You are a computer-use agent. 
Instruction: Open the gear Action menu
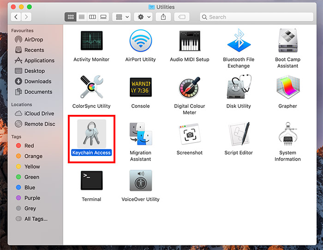pos(144,17)
